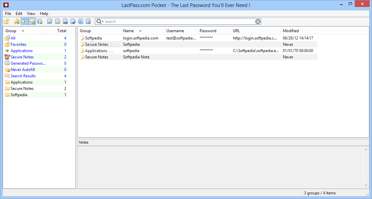Click the Password column header
The height and width of the screenshot is (199, 372).
pos(214,31)
